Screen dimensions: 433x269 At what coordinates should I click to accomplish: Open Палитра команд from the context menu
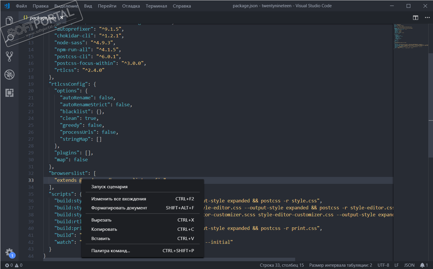point(111,250)
